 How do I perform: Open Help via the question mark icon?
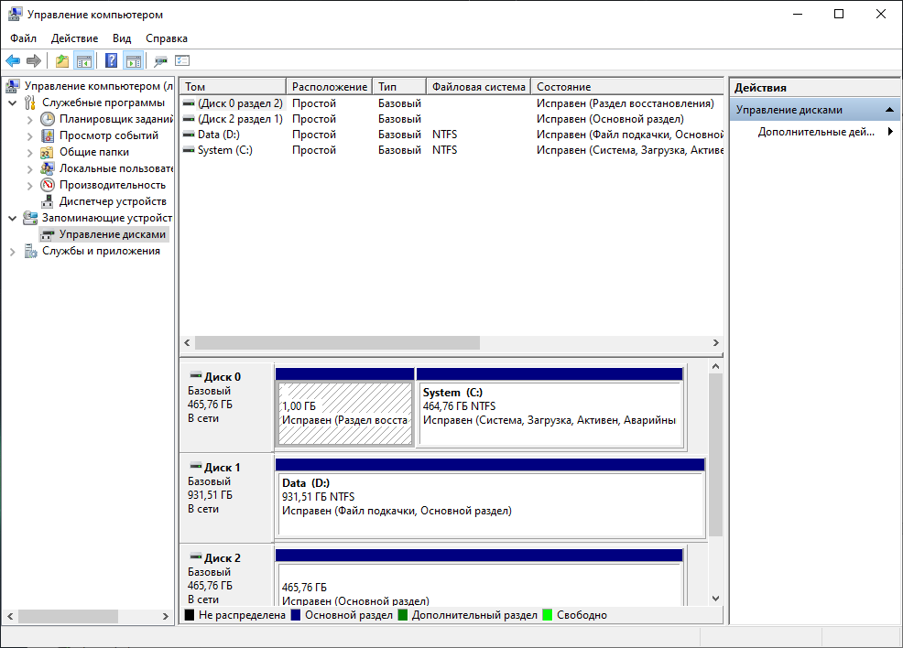coord(111,61)
